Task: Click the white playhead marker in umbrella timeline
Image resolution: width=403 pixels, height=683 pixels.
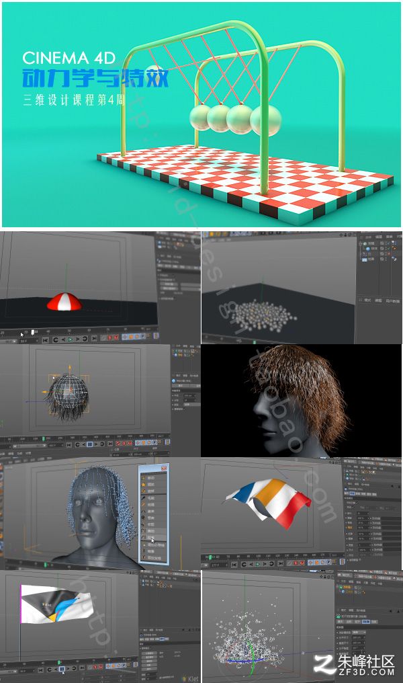Action: (33, 332)
